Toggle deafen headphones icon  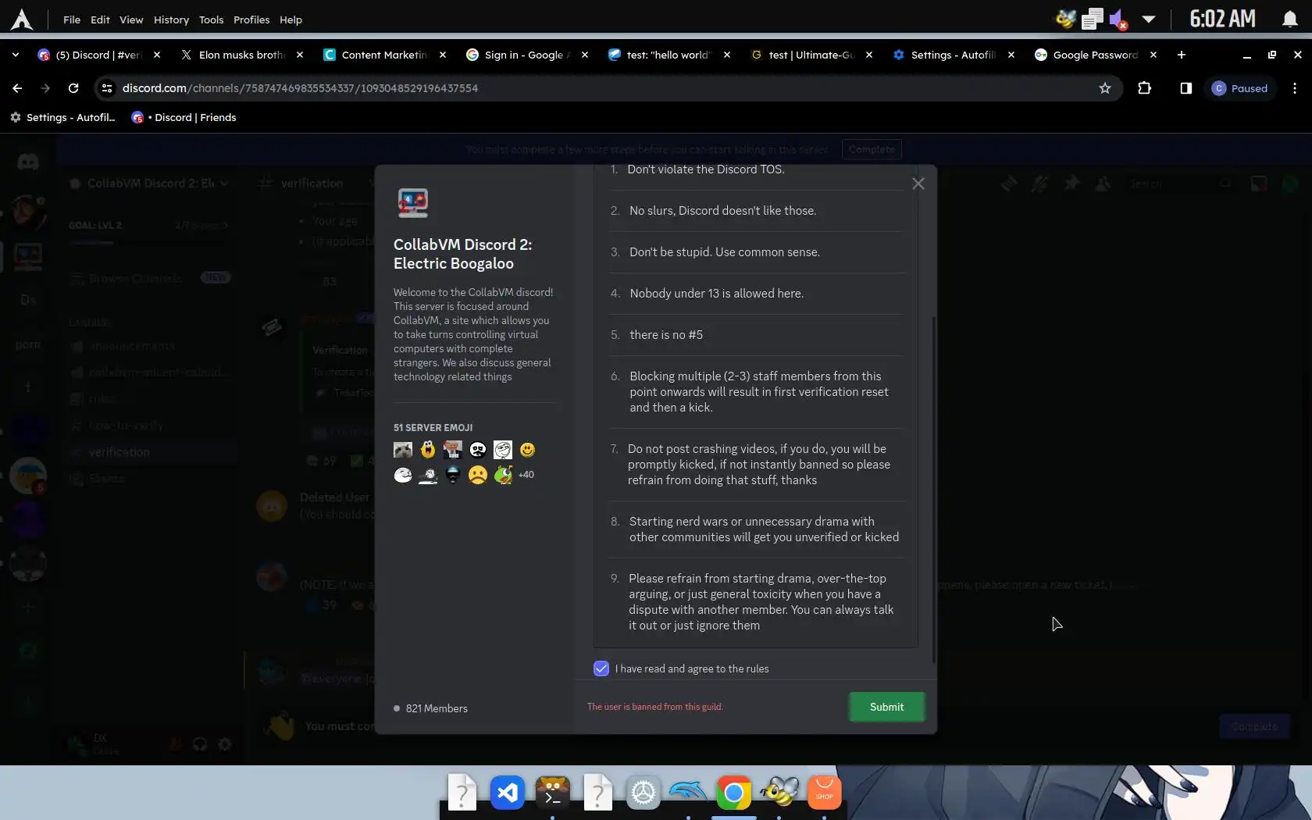coord(200,744)
